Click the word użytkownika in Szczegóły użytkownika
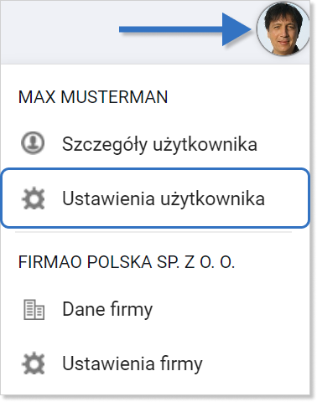Screen dimensions: 317x402 [205, 145]
